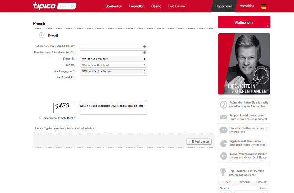Open the German flag language selector
The width and height of the screenshot is (294, 193).
coord(264,6)
